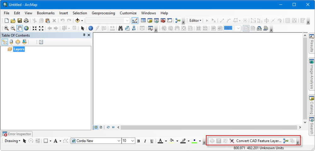Open the Editor toolbar icon
Image resolution: width=315 pixels, height=151 pixels.
click(135, 20)
